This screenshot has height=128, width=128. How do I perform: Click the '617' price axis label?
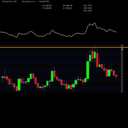click(x=122, y=57)
